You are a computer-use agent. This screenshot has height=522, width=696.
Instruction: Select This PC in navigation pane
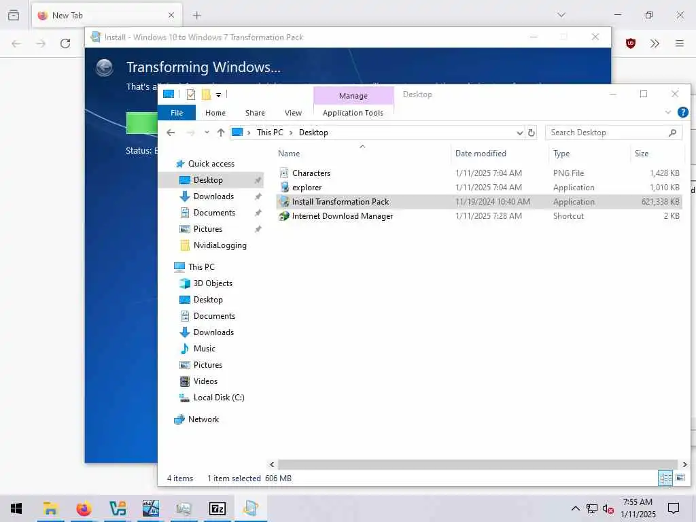pyautogui.click(x=201, y=266)
